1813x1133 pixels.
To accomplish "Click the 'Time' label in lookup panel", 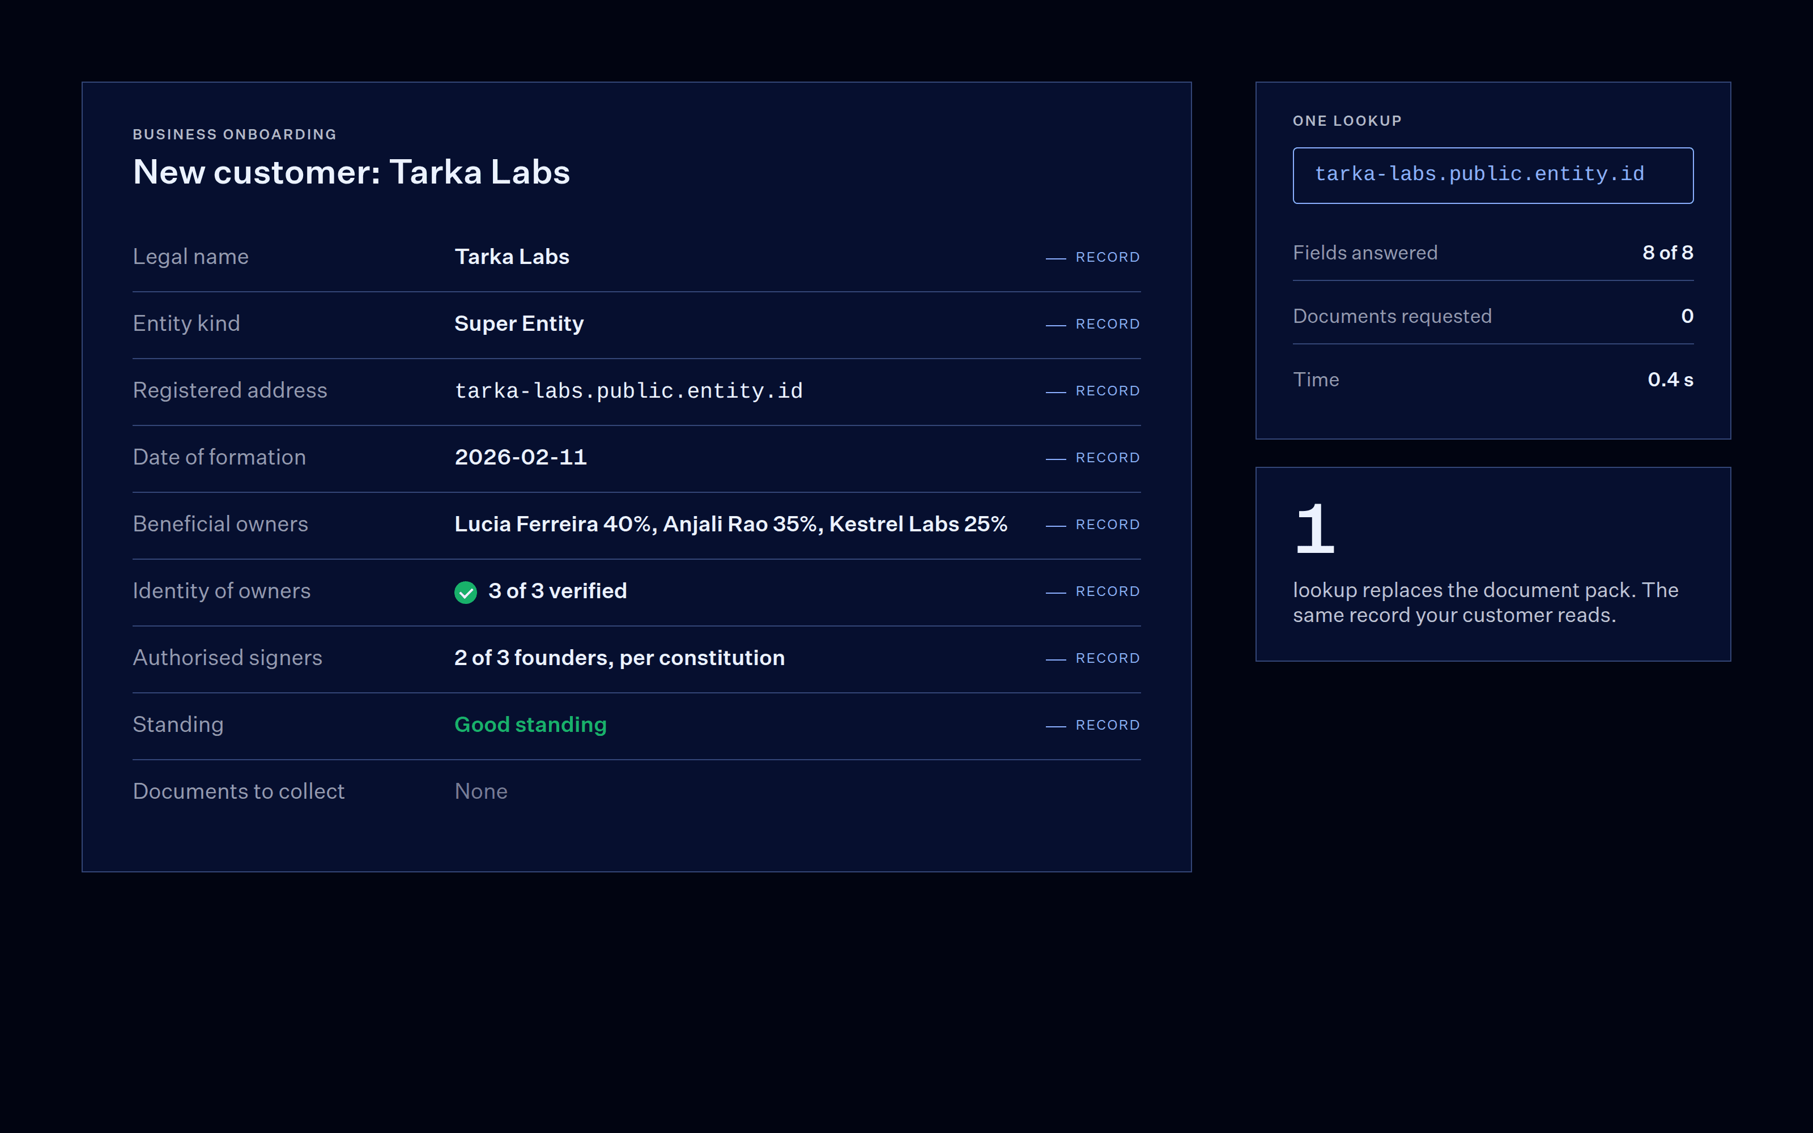I will pyautogui.click(x=1316, y=380).
